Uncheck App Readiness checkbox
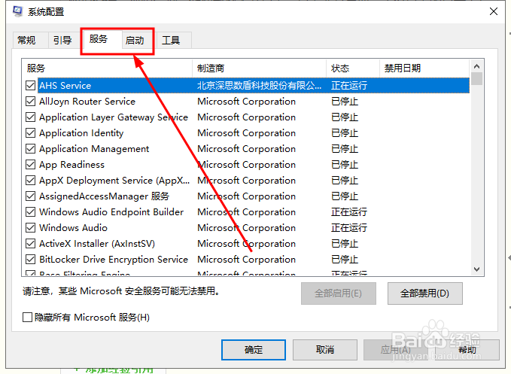Screen dimensions: 511x374 point(30,165)
